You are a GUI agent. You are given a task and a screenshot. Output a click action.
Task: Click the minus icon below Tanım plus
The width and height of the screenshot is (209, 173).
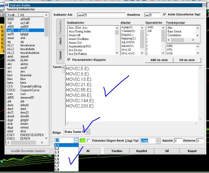[63, 71]
